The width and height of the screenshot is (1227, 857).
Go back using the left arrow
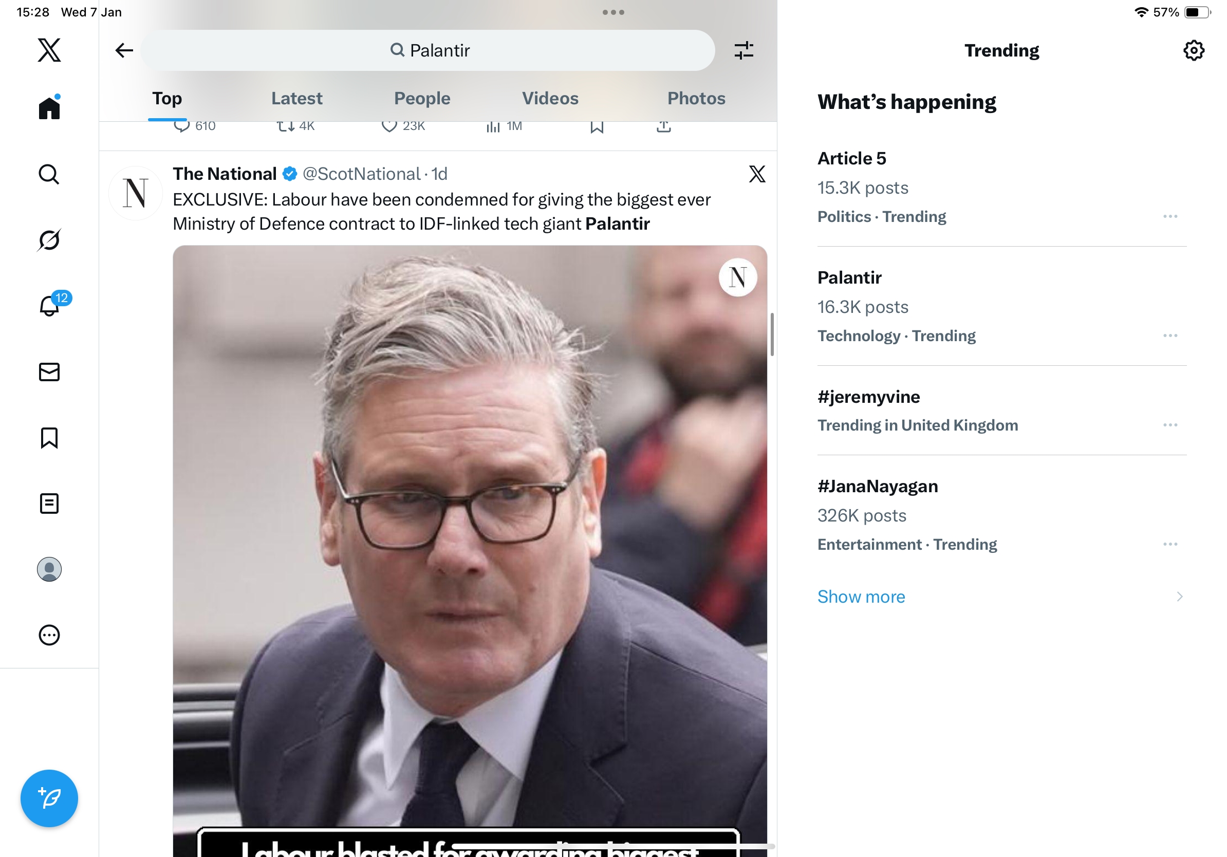124,50
